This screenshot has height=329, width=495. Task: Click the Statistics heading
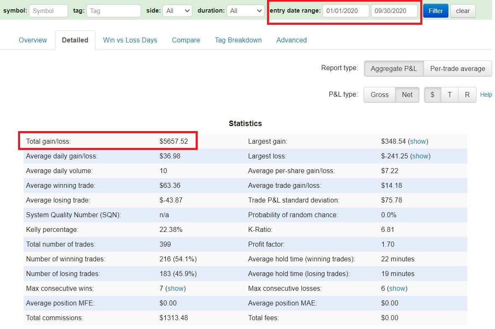pyautogui.click(x=245, y=124)
